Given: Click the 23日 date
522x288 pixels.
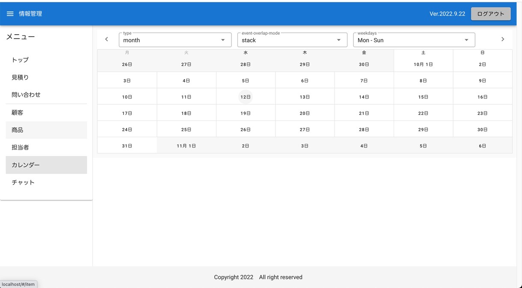Looking at the screenshot, I should (483, 113).
